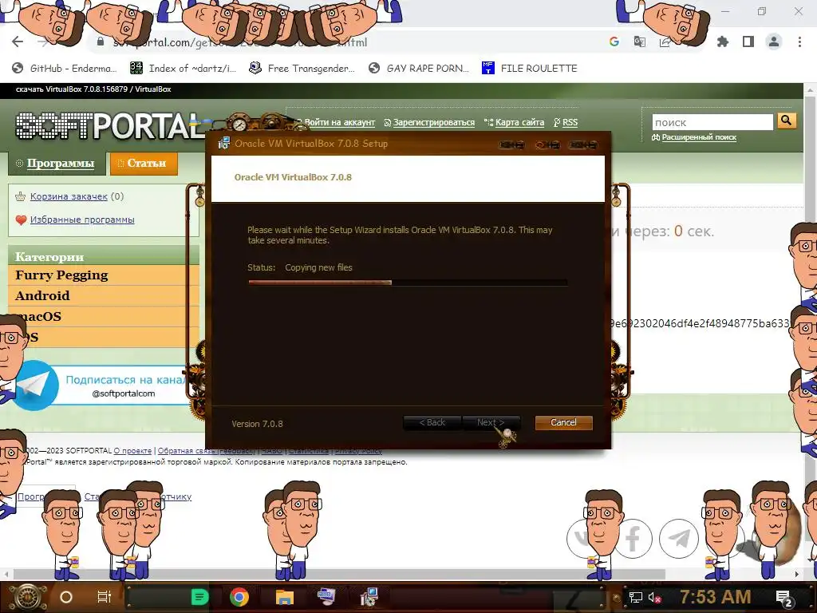Screen dimensions: 817x613
Task: Click the Войти на аккаунт link
Action: [339, 122]
